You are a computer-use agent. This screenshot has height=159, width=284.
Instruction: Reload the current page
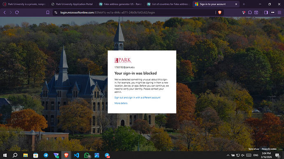pyautogui.click(x=17, y=12)
